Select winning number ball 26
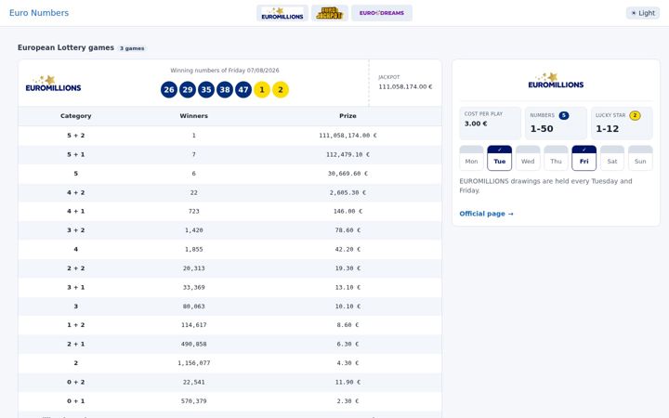This screenshot has height=418, width=669. click(x=169, y=89)
